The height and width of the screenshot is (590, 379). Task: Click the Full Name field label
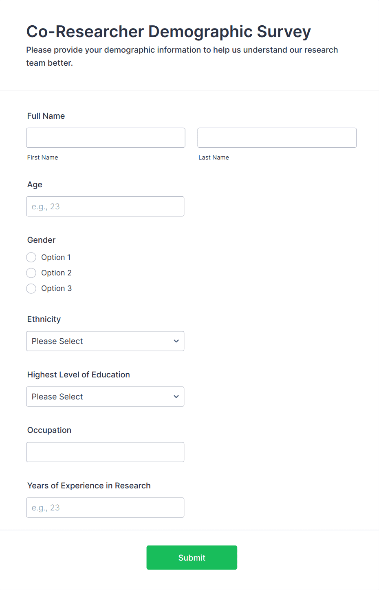tap(46, 116)
